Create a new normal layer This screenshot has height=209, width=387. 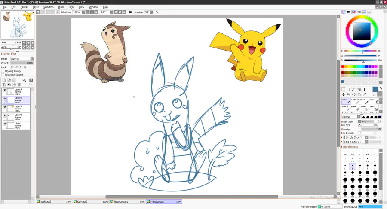coord(4,80)
